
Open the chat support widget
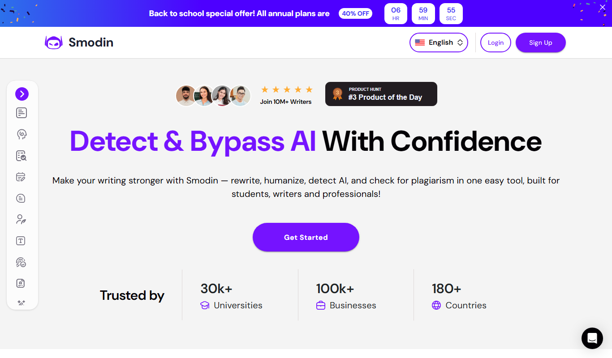(592, 338)
